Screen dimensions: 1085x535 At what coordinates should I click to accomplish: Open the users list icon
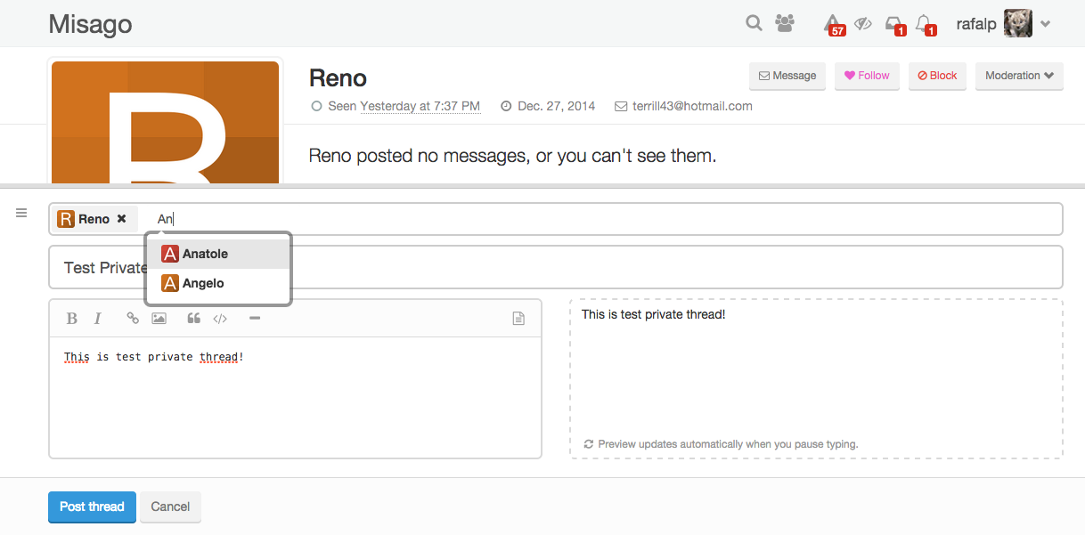tap(785, 24)
